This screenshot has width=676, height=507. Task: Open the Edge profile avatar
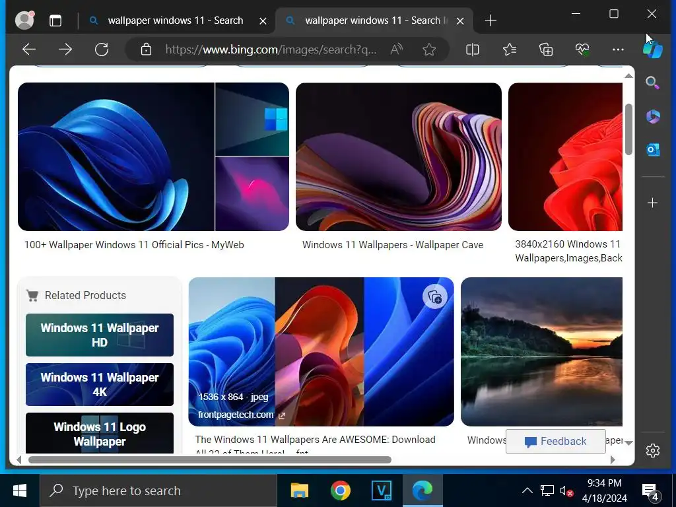[24, 20]
